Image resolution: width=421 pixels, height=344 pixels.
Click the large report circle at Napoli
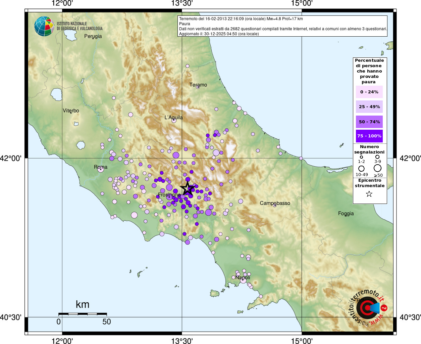click(x=243, y=280)
